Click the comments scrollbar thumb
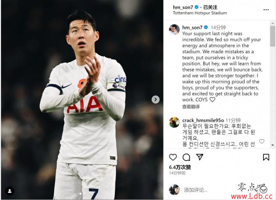This screenshot has width=276, height=200. [273, 36]
